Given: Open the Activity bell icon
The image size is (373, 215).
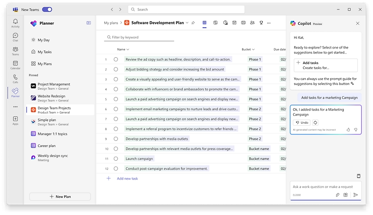Looking at the screenshot, I should tap(16, 23).
